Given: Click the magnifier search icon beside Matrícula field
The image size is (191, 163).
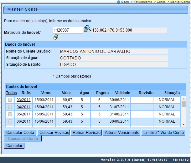Looking at the screenshot, I should click(87, 29).
